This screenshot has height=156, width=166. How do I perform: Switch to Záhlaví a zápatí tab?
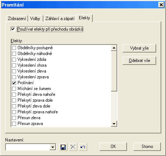coord(60,19)
